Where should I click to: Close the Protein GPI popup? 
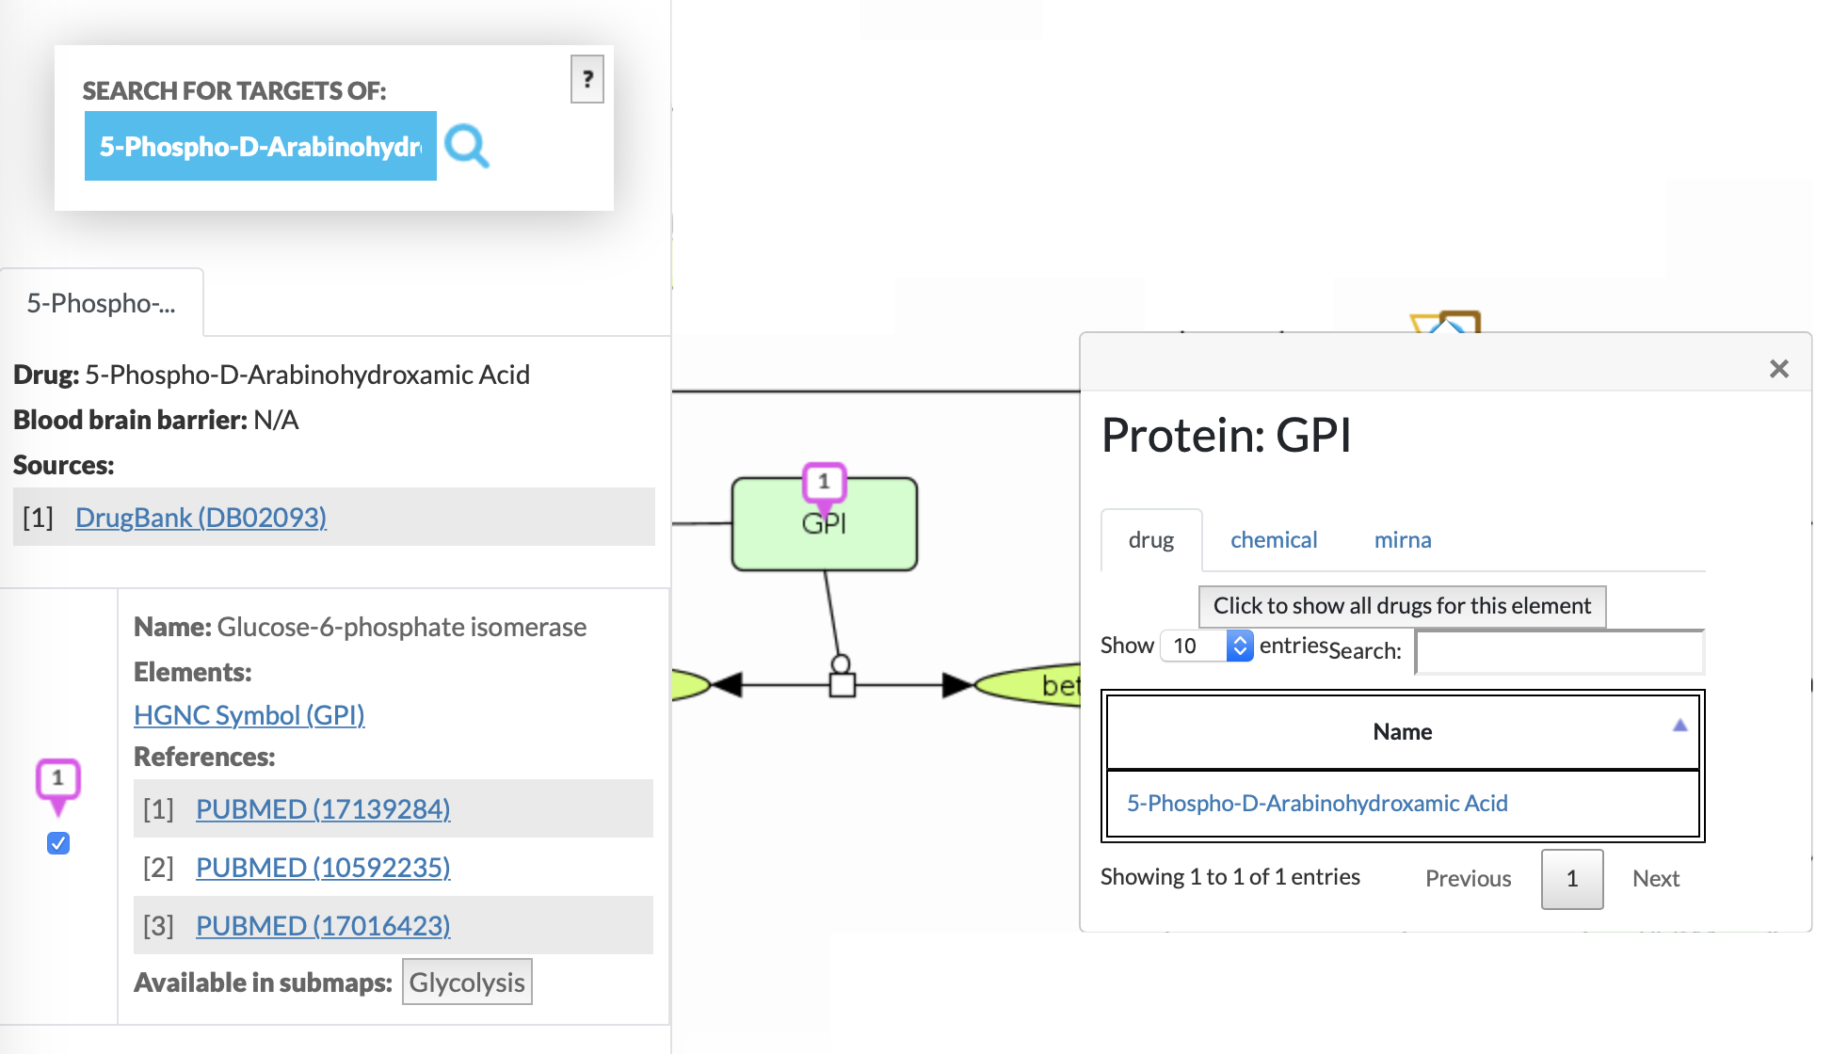tap(1778, 369)
